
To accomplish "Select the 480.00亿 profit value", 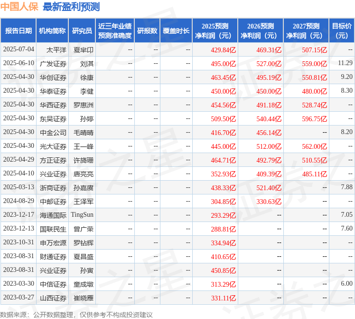I will coord(315,91).
